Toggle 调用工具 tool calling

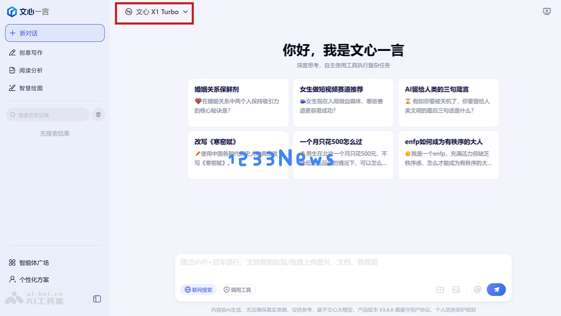[237, 290]
